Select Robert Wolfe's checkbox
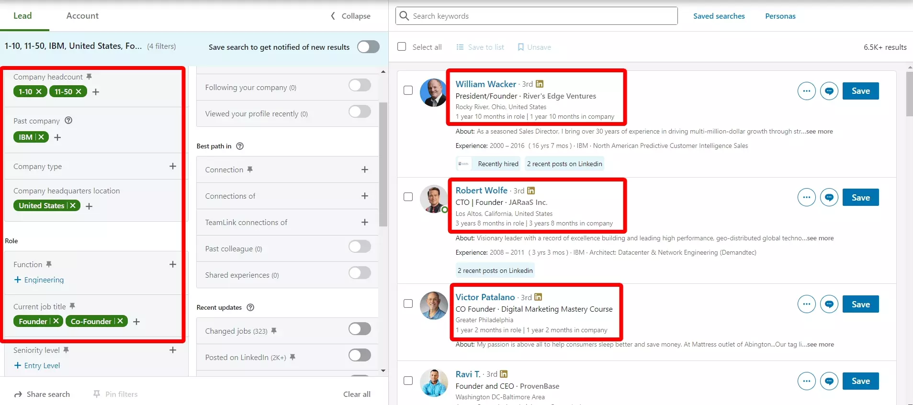913x405 pixels. (408, 197)
